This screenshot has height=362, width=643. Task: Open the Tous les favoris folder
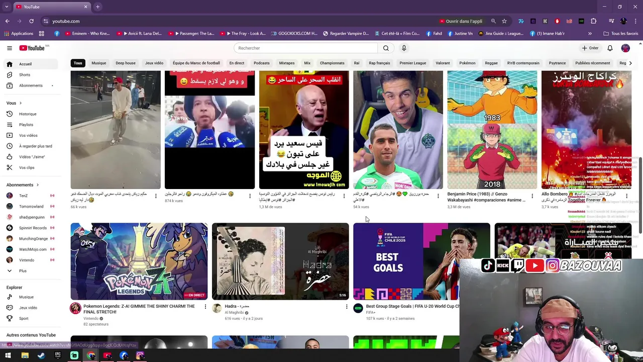(x=621, y=34)
